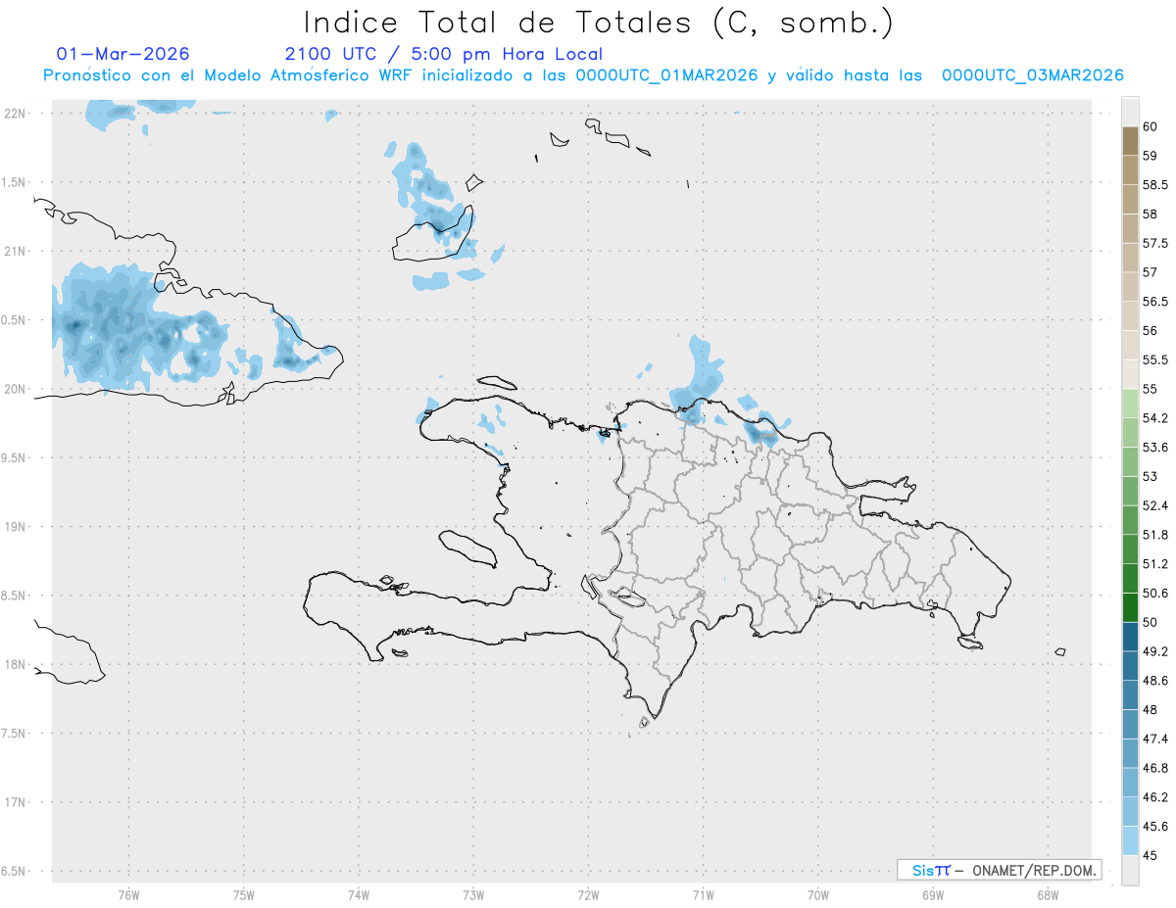Click latitude axis label '22N'
1176x908 pixels.
[15, 113]
